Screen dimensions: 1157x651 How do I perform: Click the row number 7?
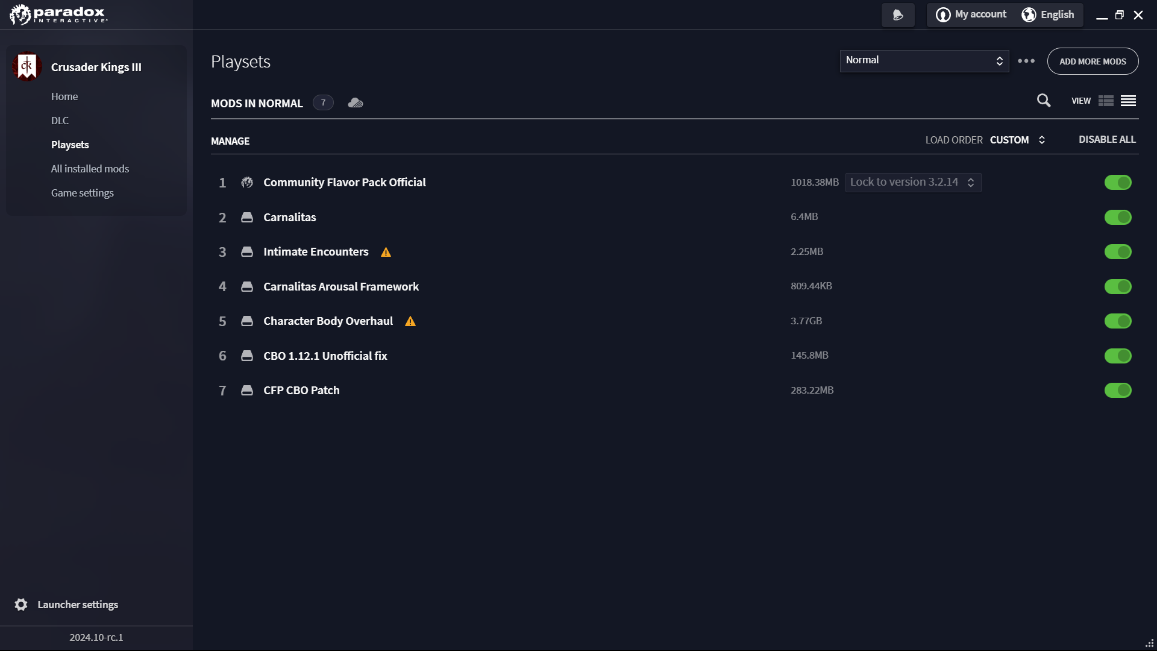pyautogui.click(x=222, y=391)
